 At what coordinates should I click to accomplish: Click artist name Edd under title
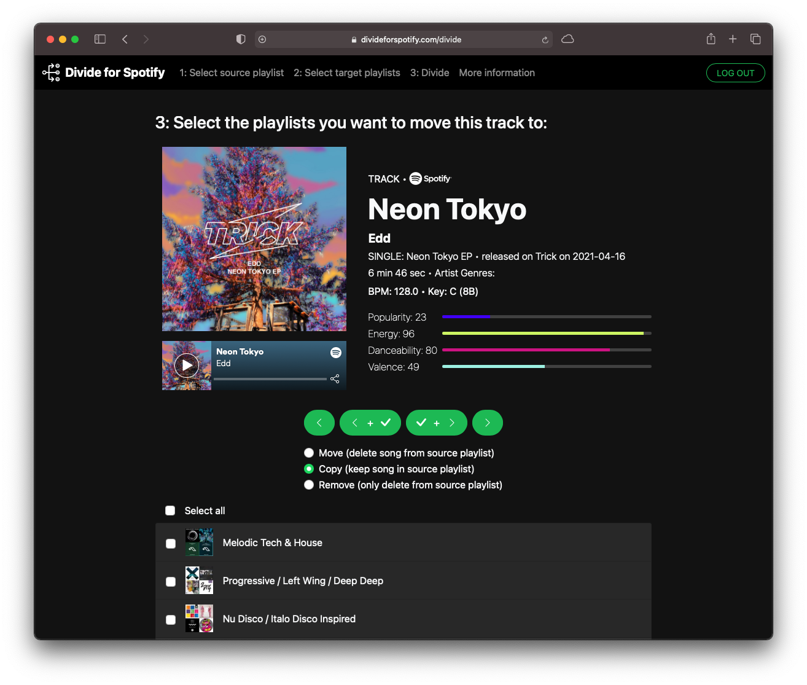(x=379, y=238)
